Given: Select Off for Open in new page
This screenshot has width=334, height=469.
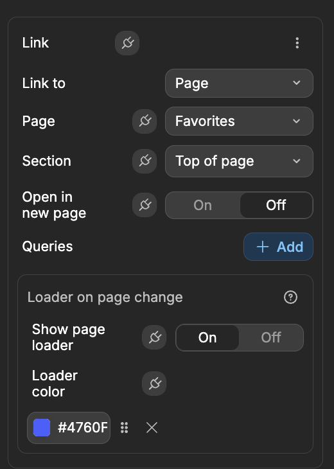Looking at the screenshot, I should (x=276, y=205).
